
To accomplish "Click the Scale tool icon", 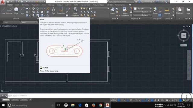I will tap(37, 15).
